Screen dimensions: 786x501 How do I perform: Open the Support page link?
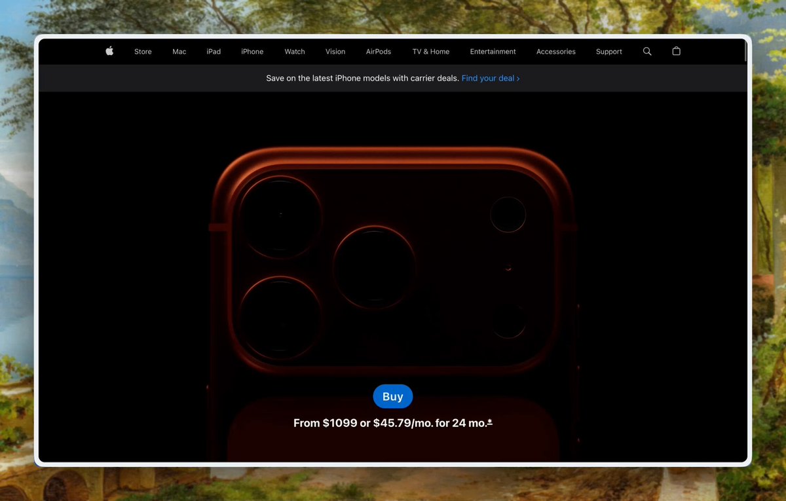pyautogui.click(x=609, y=52)
